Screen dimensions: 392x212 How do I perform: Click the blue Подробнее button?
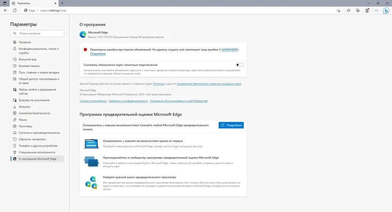tap(231, 125)
